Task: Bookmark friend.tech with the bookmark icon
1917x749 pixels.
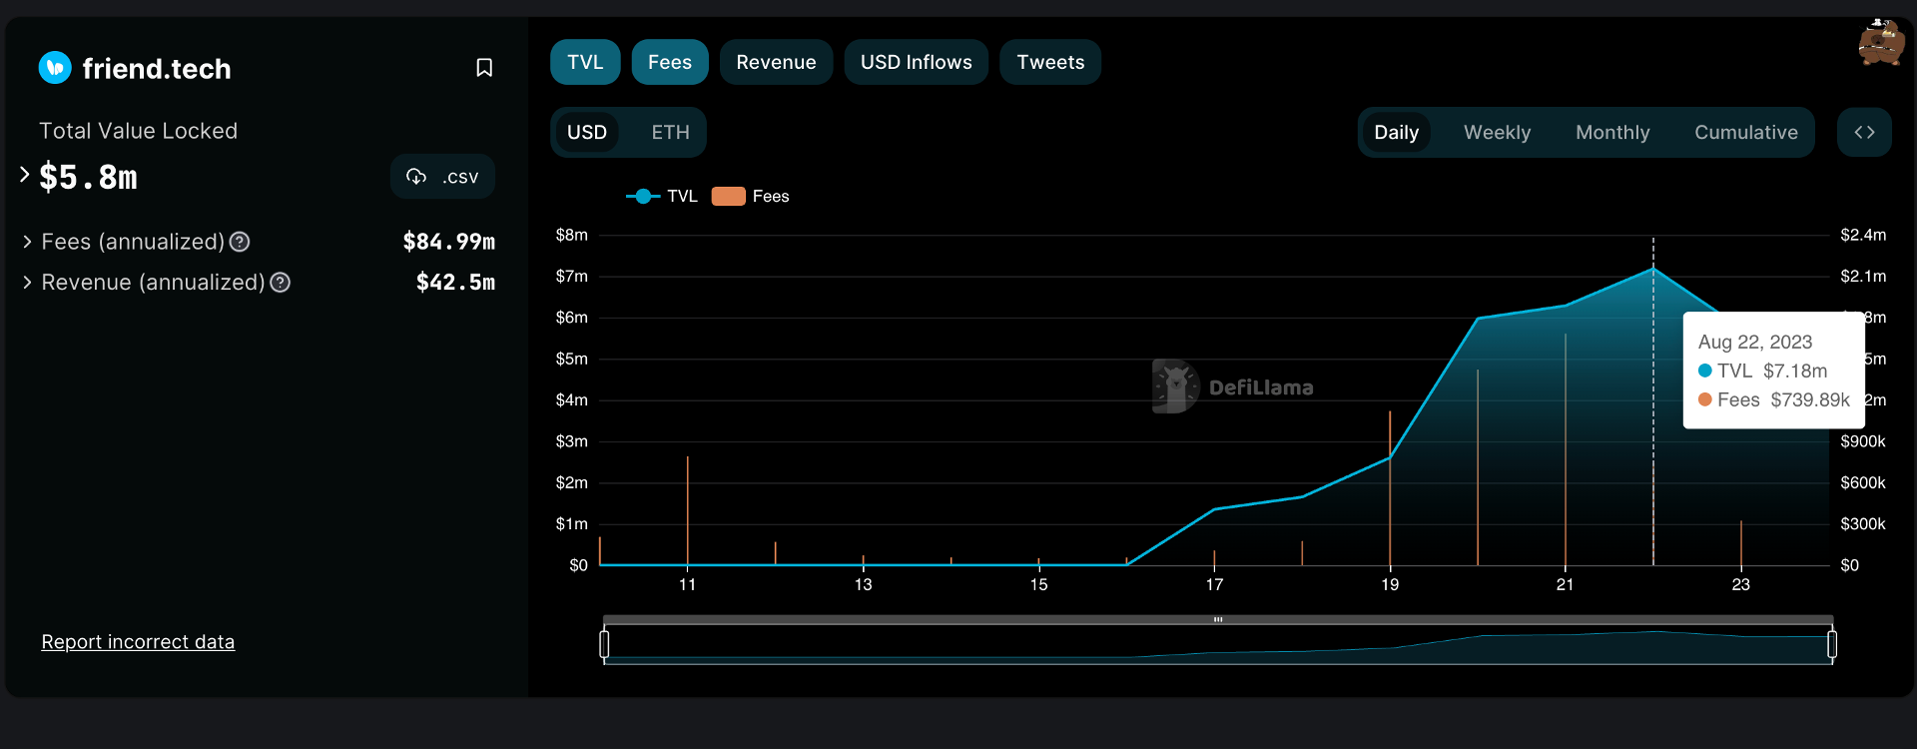Action: pos(484,68)
